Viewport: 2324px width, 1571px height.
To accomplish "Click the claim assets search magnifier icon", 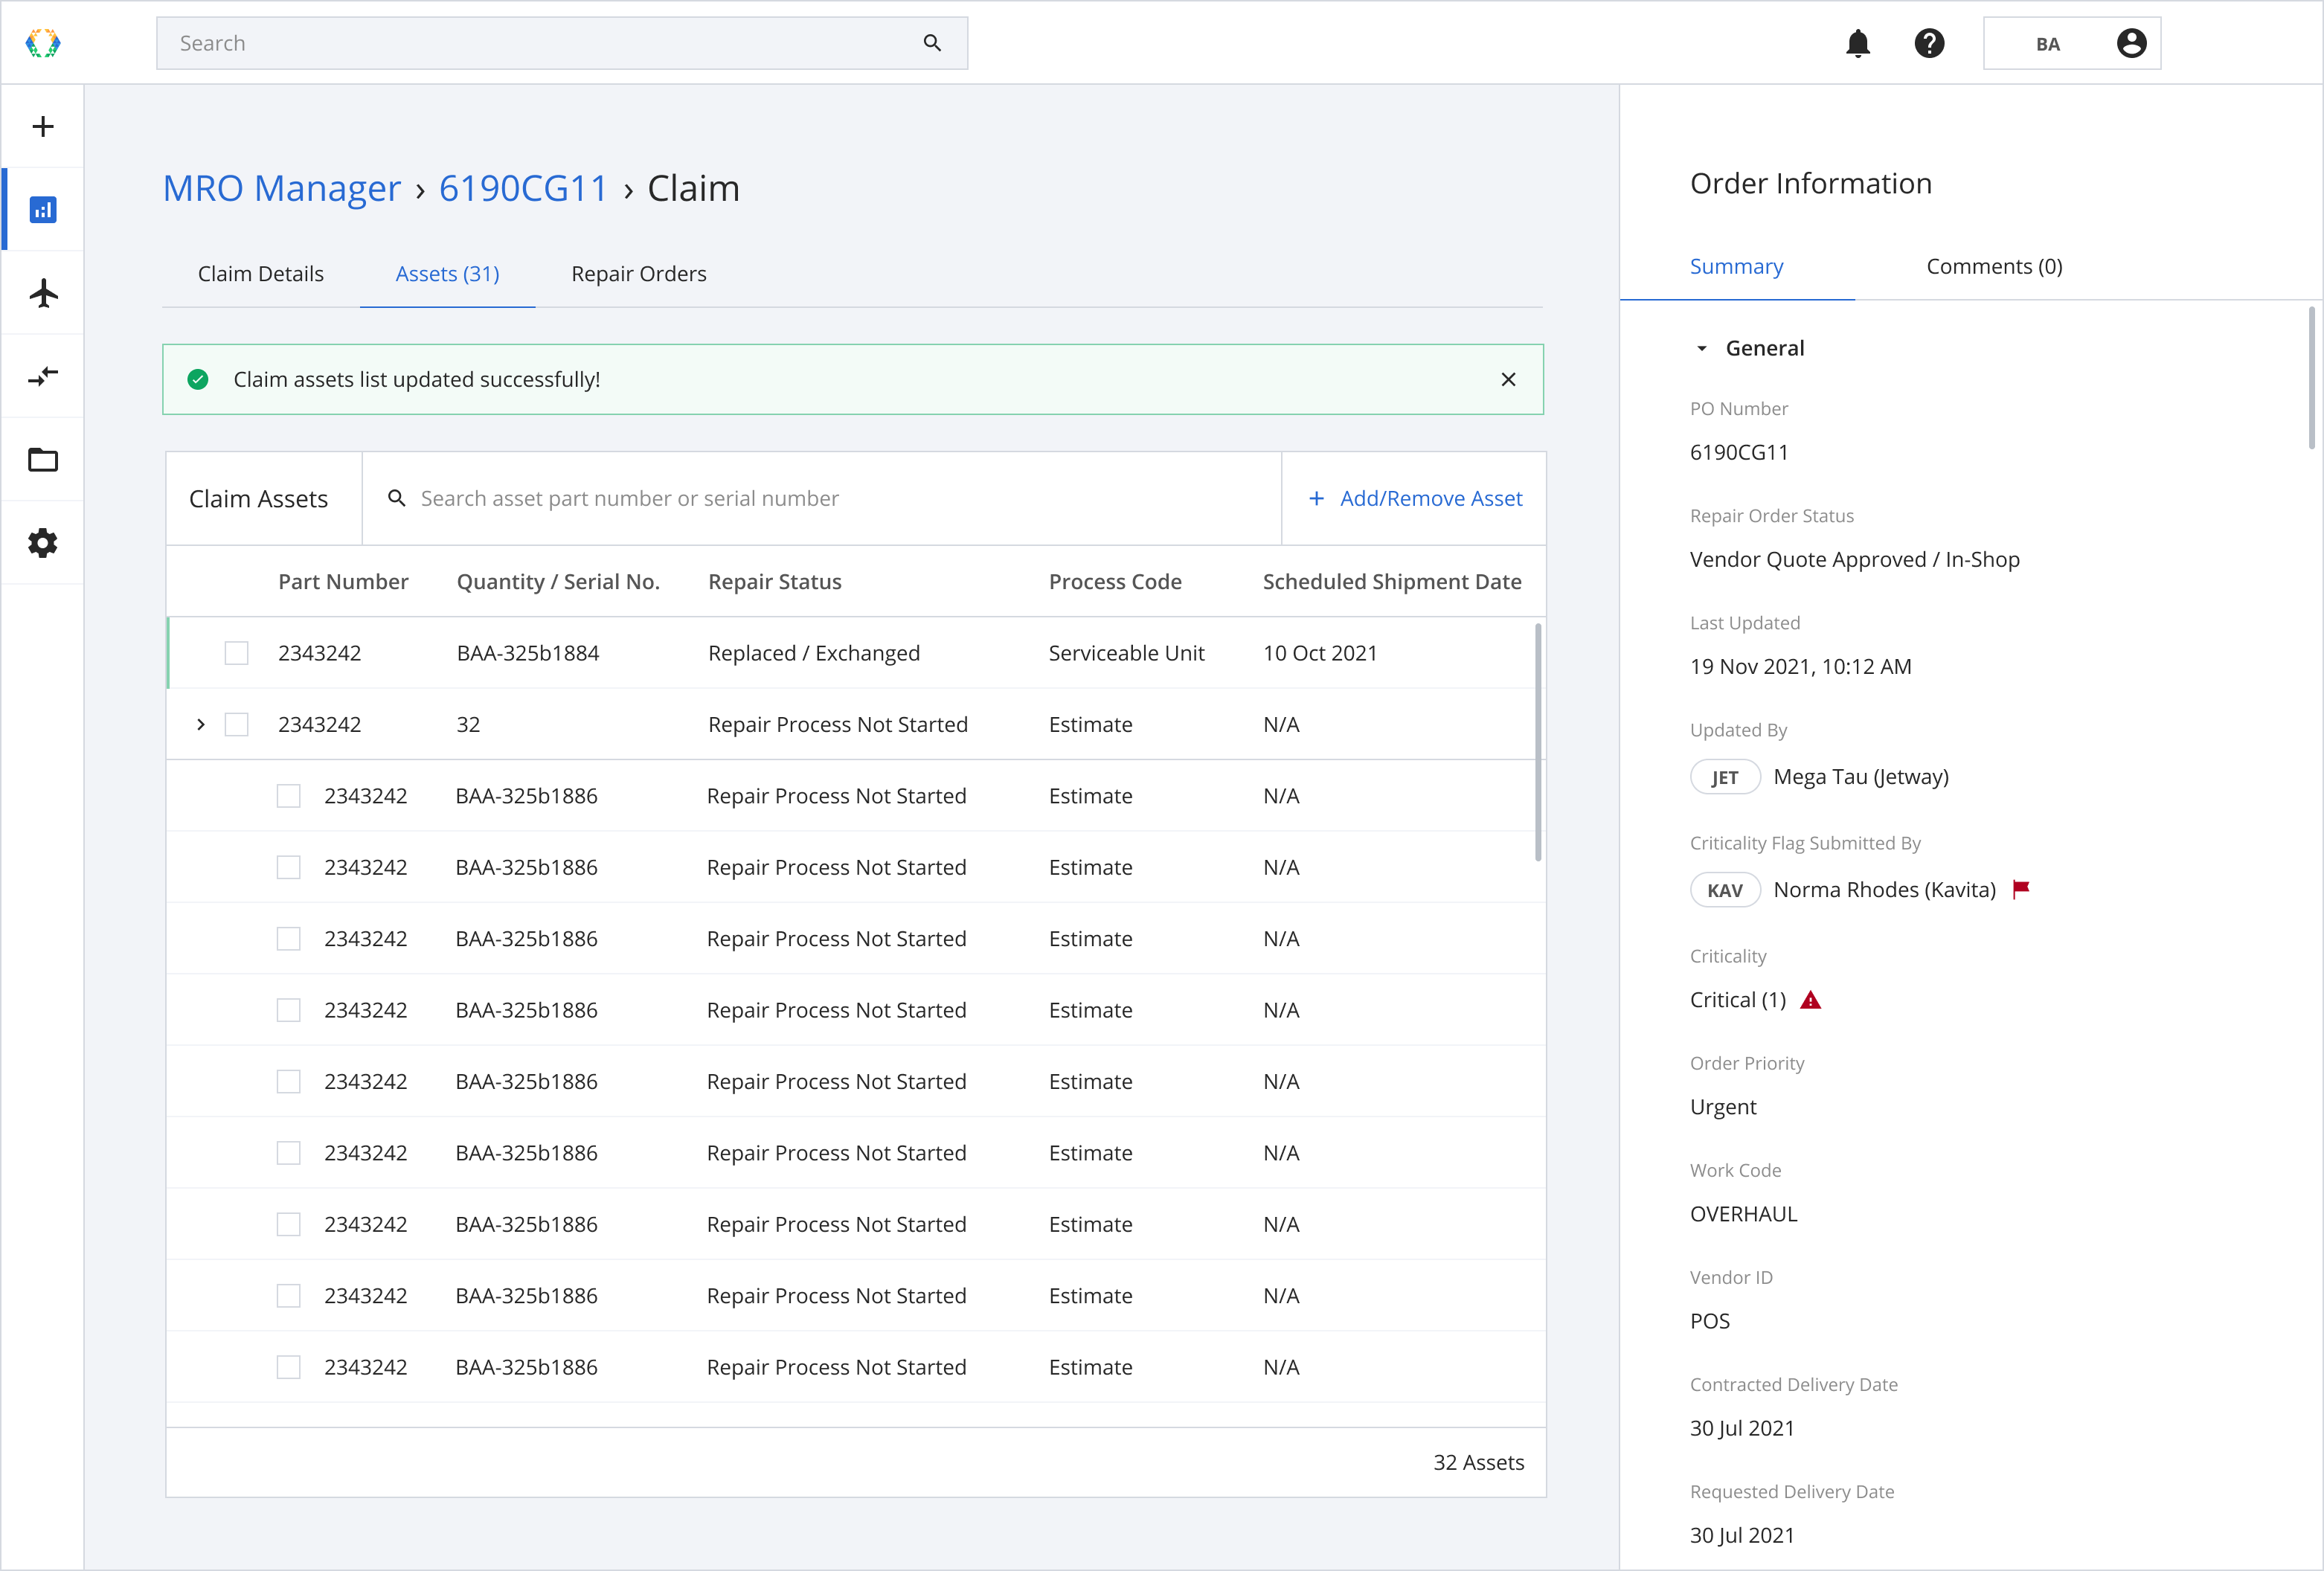I will point(397,498).
